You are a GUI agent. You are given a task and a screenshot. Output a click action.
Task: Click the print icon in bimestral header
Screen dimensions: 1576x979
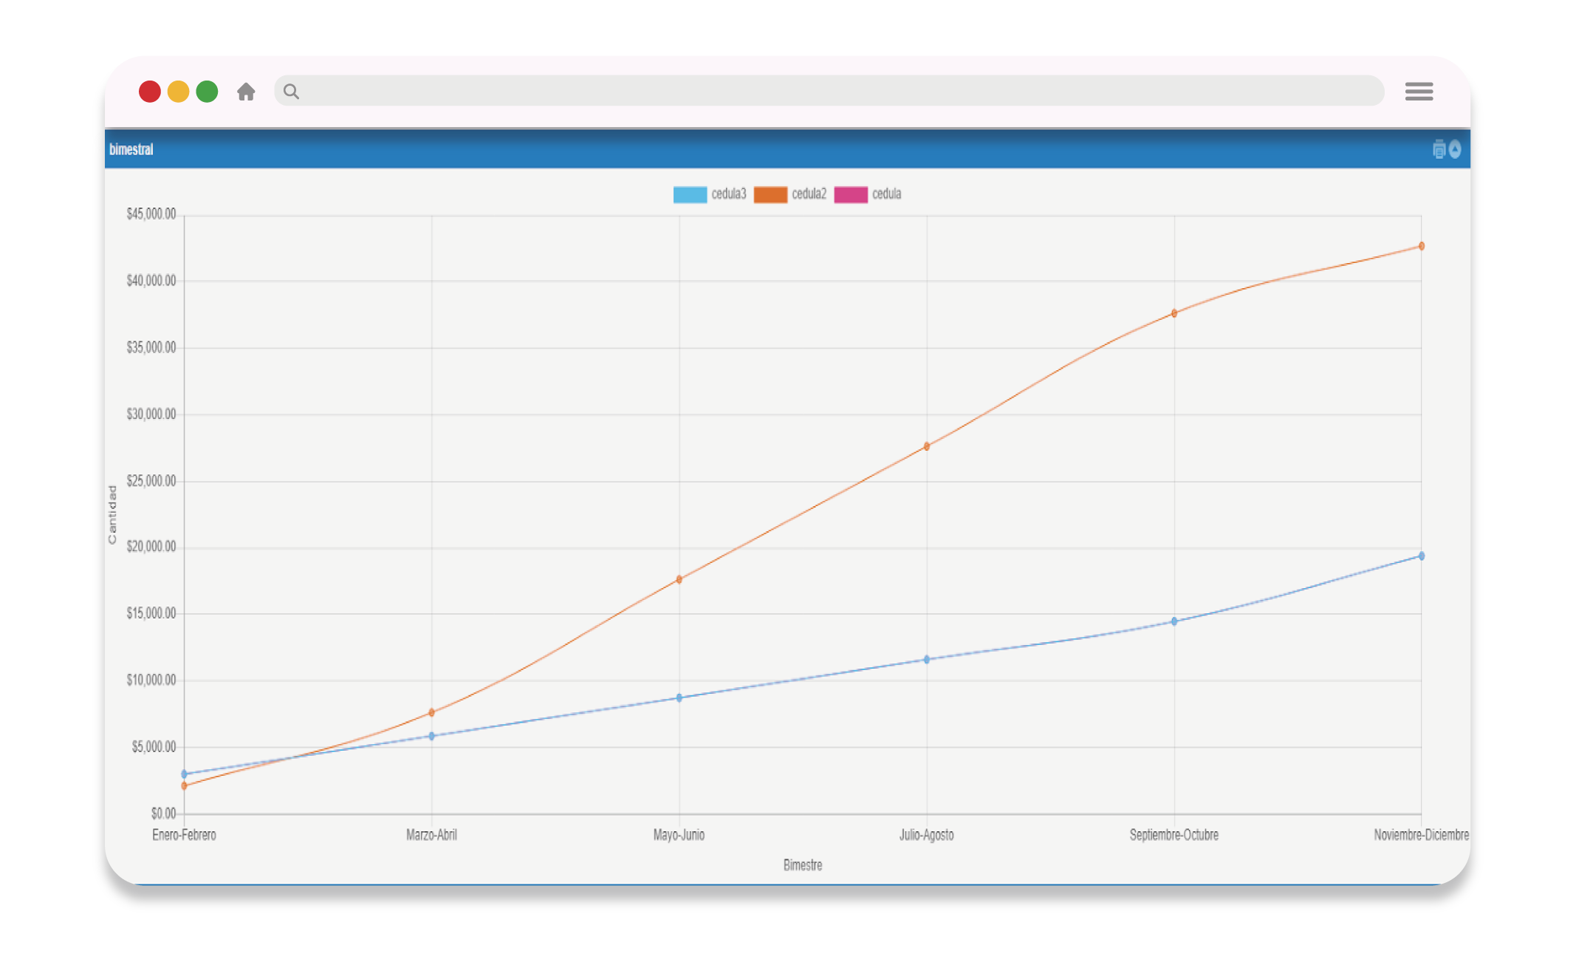[x=1439, y=150]
